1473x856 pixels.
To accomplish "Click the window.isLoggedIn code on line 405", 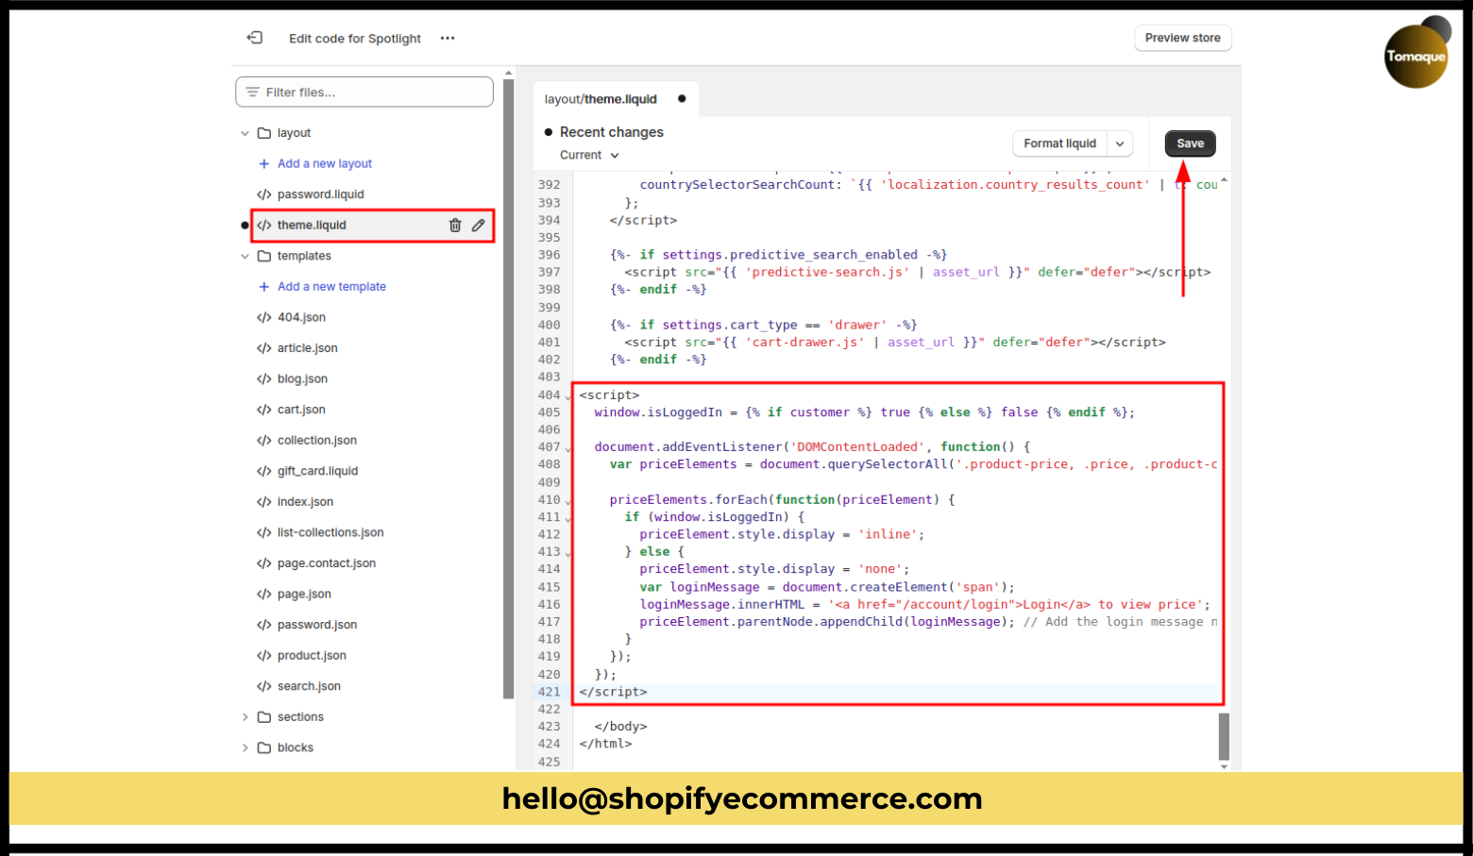I will pyautogui.click(x=658, y=412).
